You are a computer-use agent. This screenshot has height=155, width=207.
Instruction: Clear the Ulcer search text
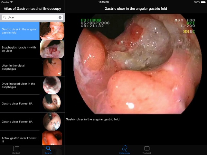[60, 17]
